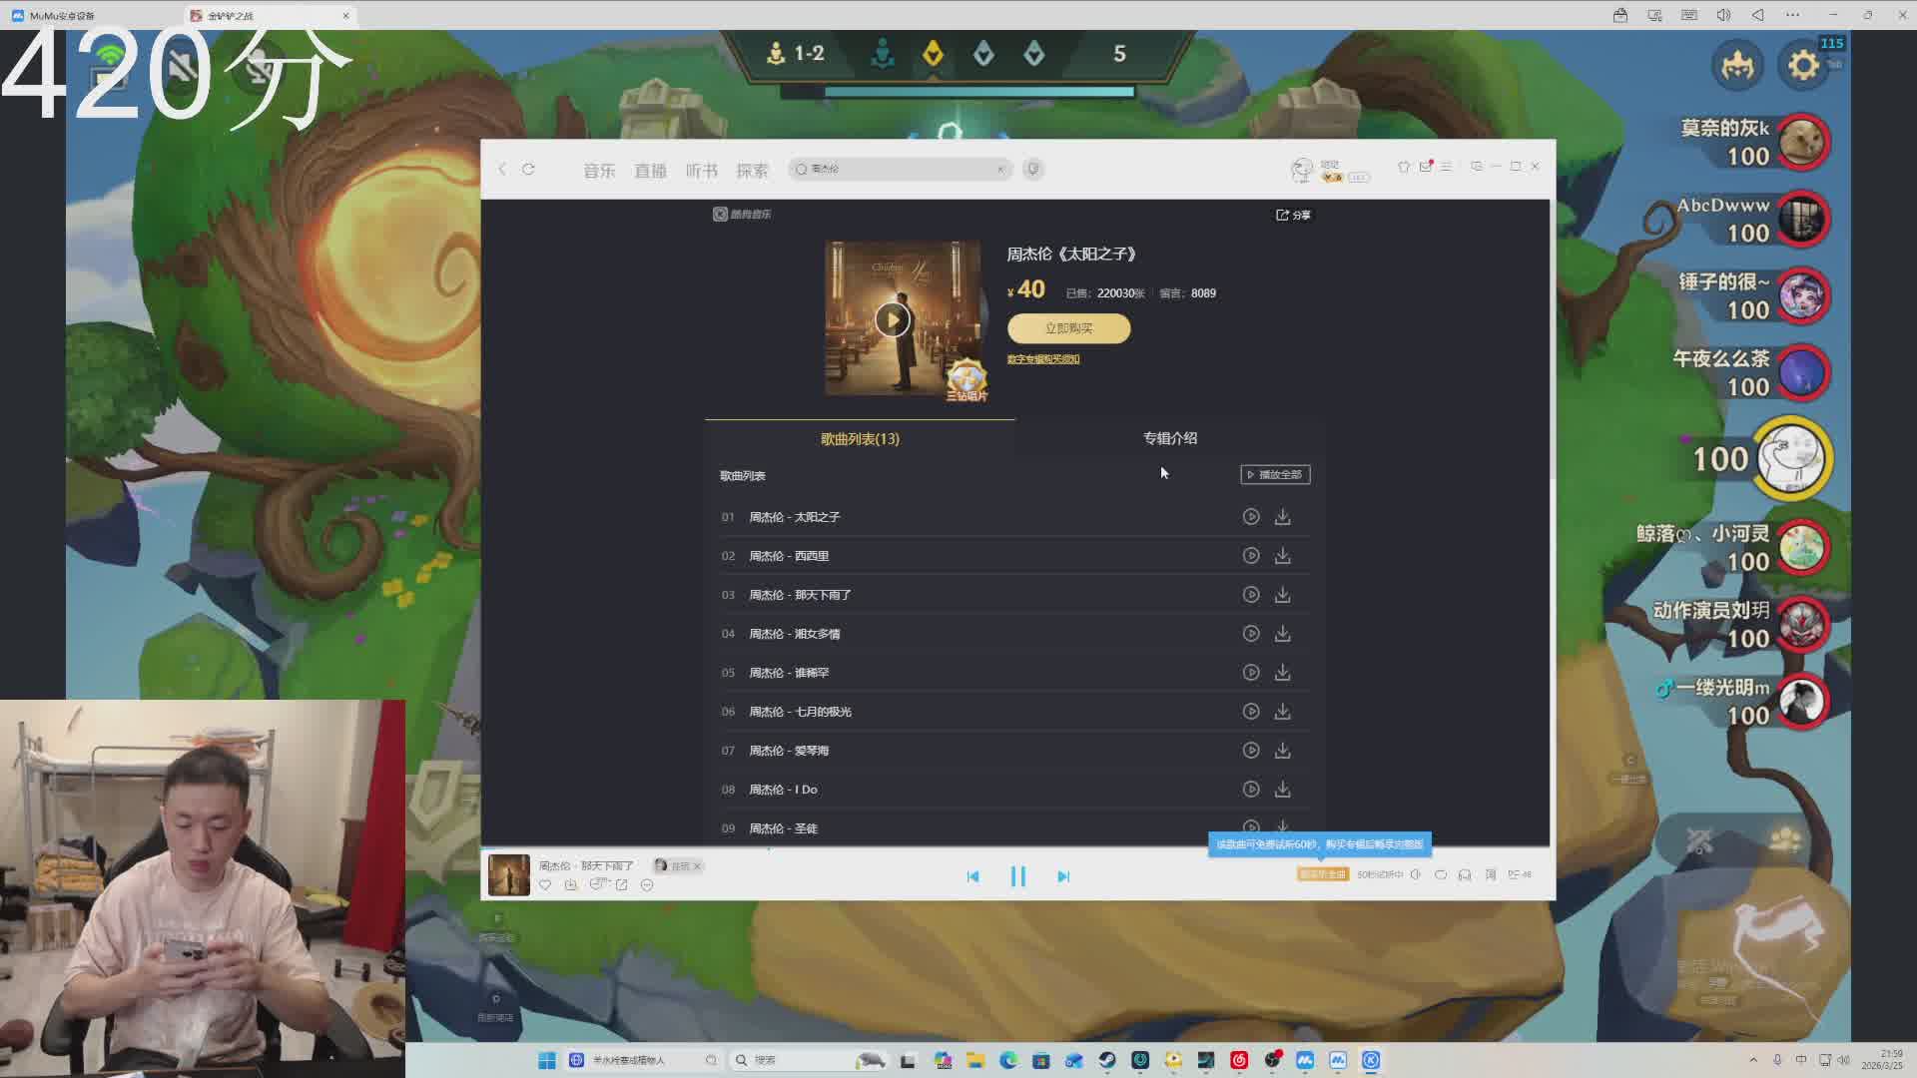Open more options (…) for the current song

click(647, 885)
